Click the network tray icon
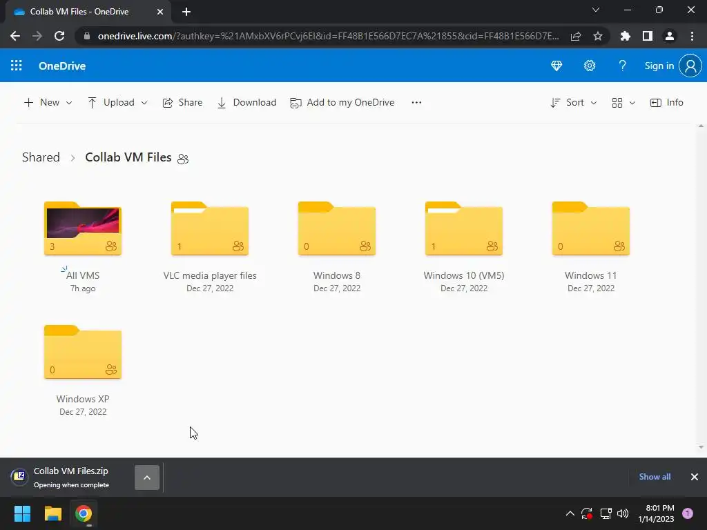 click(x=606, y=513)
